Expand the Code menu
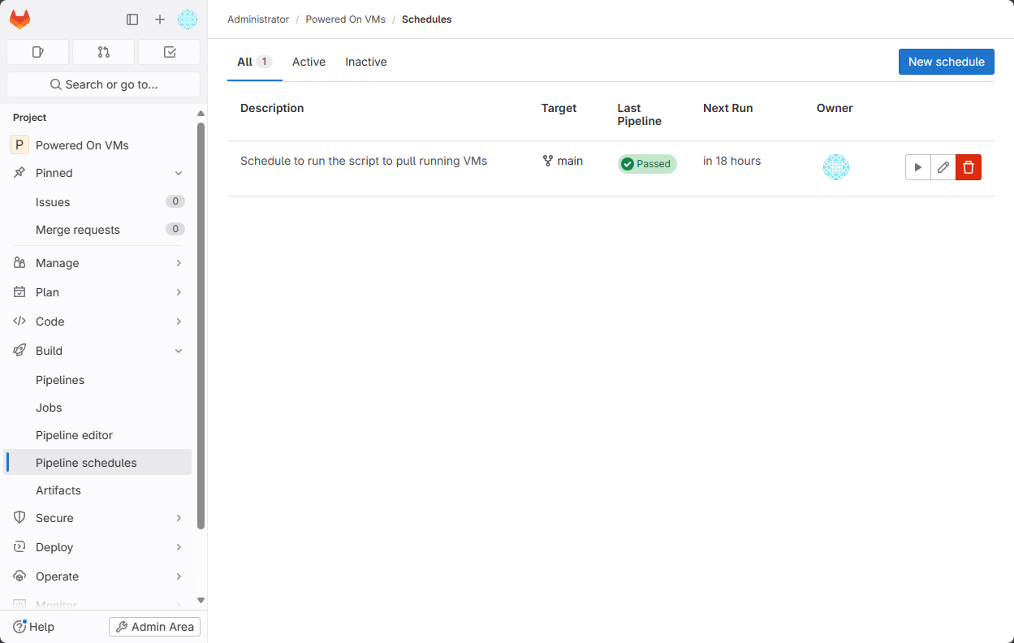This screenshot has width=1014, height=643. (97, 321)
